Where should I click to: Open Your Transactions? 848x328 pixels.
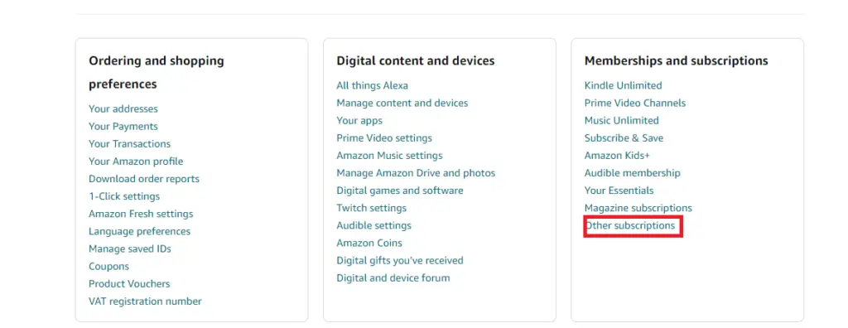(130, 144)
